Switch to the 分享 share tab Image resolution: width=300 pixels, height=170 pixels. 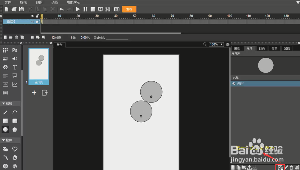[x=274, y=48]
